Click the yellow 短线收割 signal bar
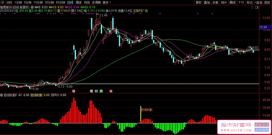The height and width of the screenshot is (135, 272). (x=141, y=114)
